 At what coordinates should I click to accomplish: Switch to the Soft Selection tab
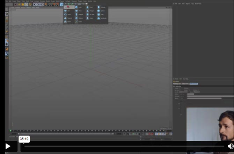194,84
